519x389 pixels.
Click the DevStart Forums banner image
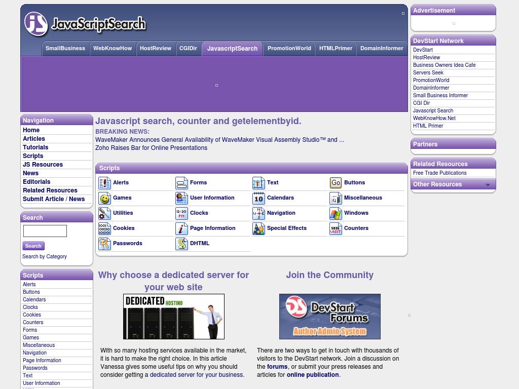329,317
